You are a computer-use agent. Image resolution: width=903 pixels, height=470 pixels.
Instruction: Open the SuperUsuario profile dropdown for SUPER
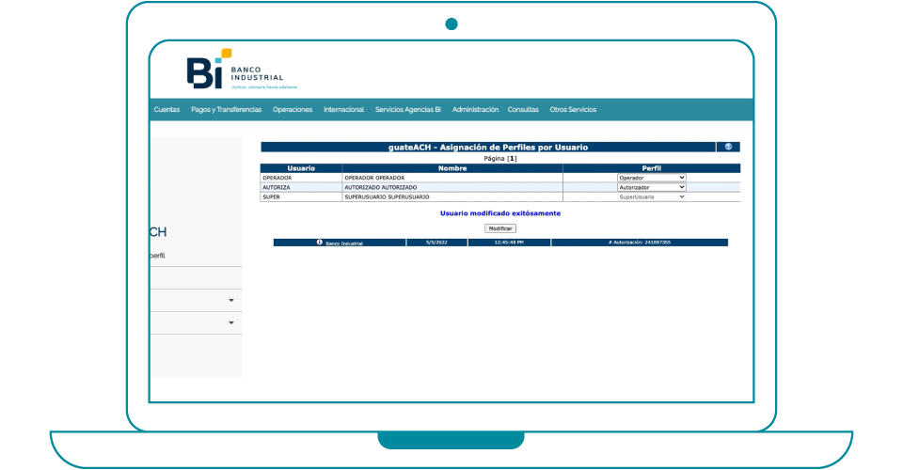coord(651,196)
